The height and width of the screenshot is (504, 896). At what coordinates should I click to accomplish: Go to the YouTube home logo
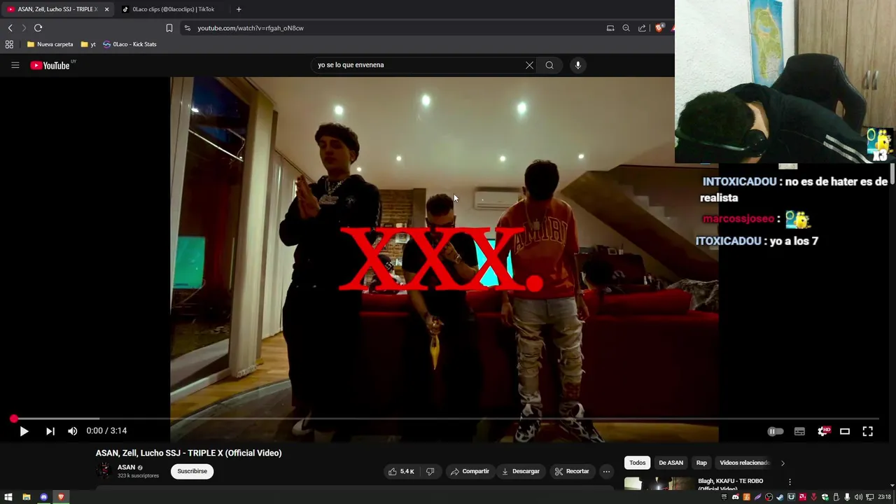pyautogui.click(x=50, y=65)
